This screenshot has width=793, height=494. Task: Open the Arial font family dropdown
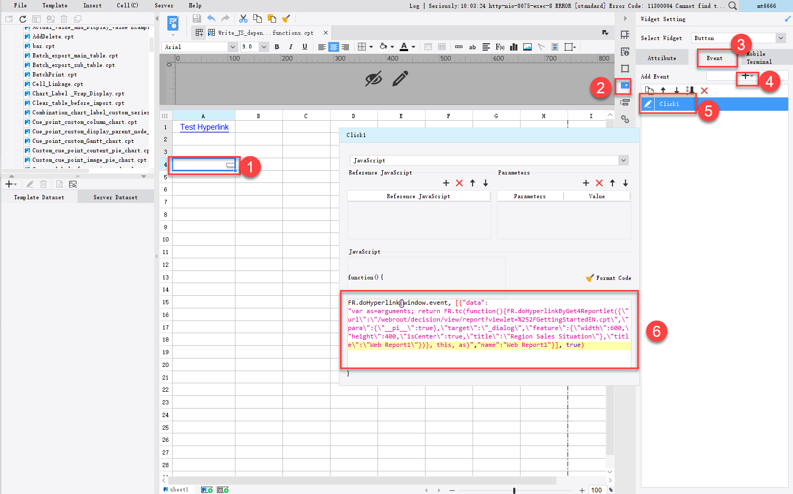tap(232, 47)
